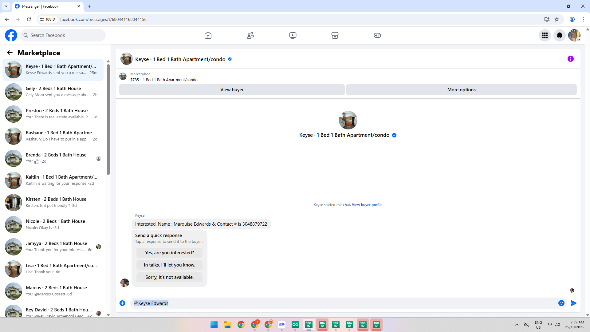The image size is (590, 332).
Task: Bookmark this page with the star icon
Action: click(557, 19)
